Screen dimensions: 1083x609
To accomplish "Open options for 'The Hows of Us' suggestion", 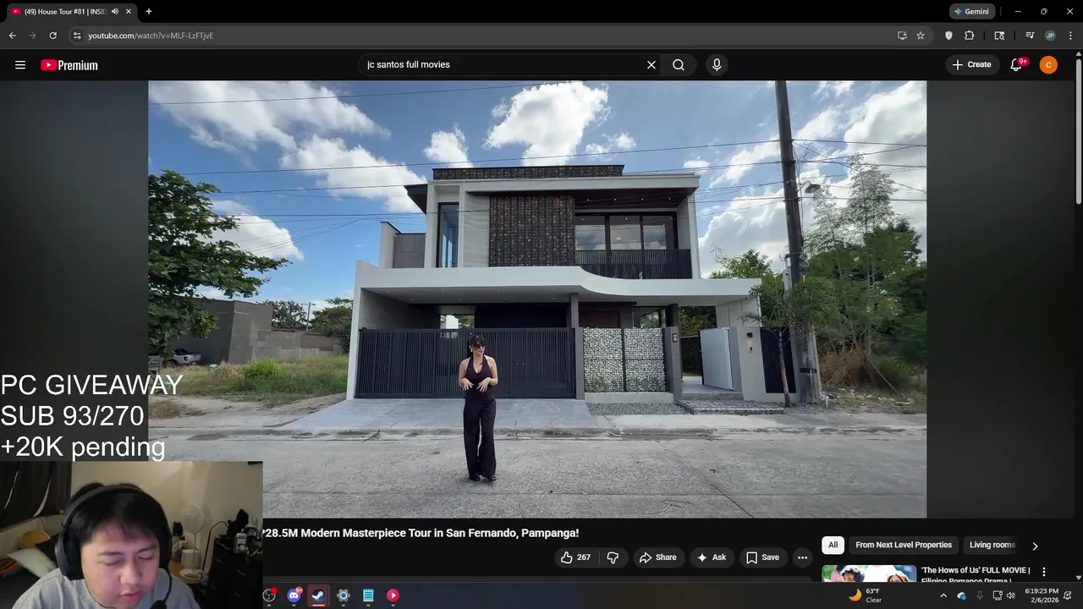I will click(x=1043, y=572).
